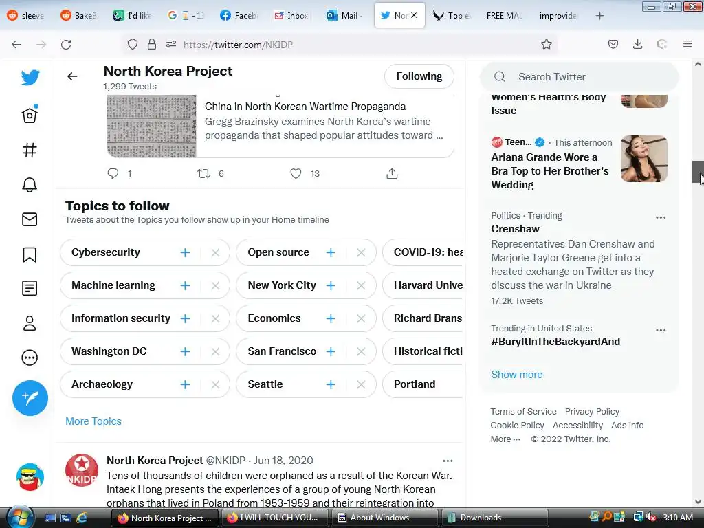The image size is (704, 528).
Task: Open the Firefox downloads arrow icon
Action: 637,44
